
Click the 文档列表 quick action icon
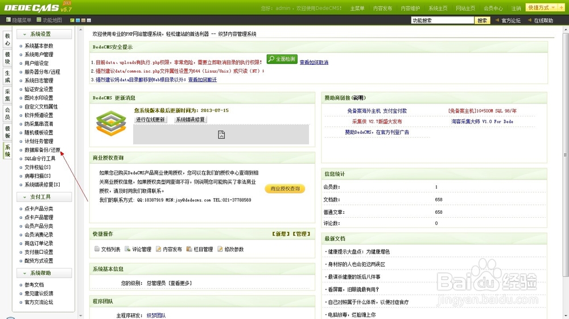coord(97,249)
